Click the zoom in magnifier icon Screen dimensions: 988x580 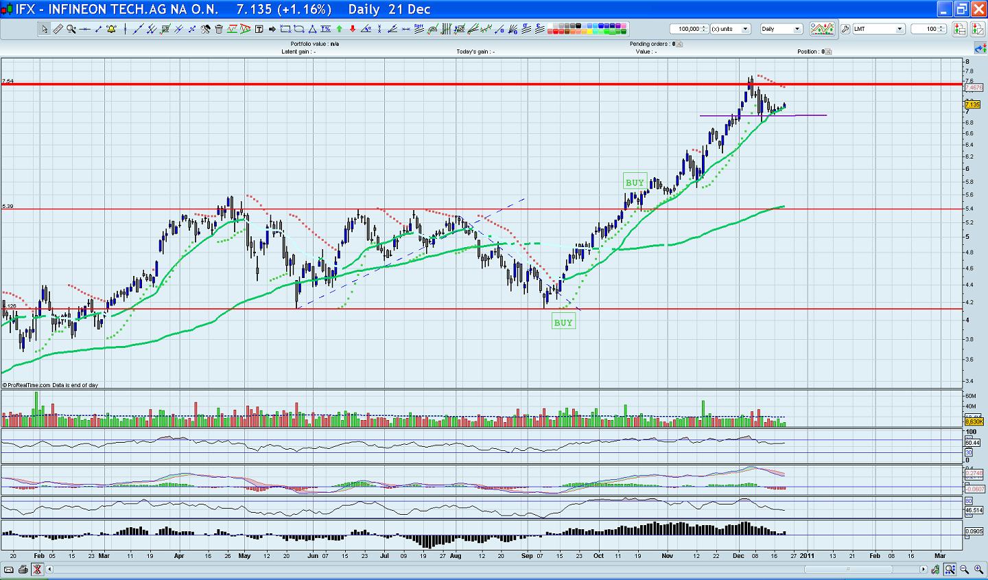(x=978, y=569)
